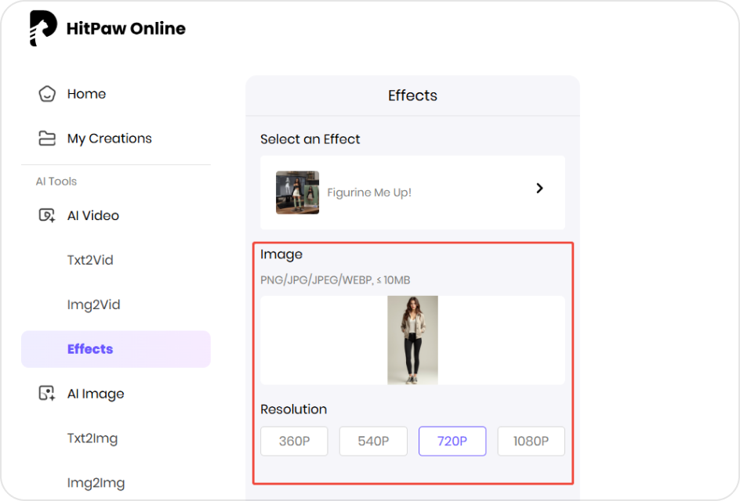This screenshot has width=740, height=501.
Task: Open the Img2Img tool
Action: click(x=95, y=483)
